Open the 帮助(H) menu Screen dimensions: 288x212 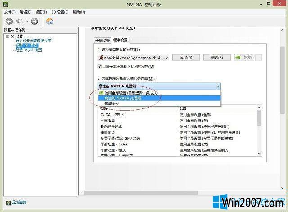(79, 12)
